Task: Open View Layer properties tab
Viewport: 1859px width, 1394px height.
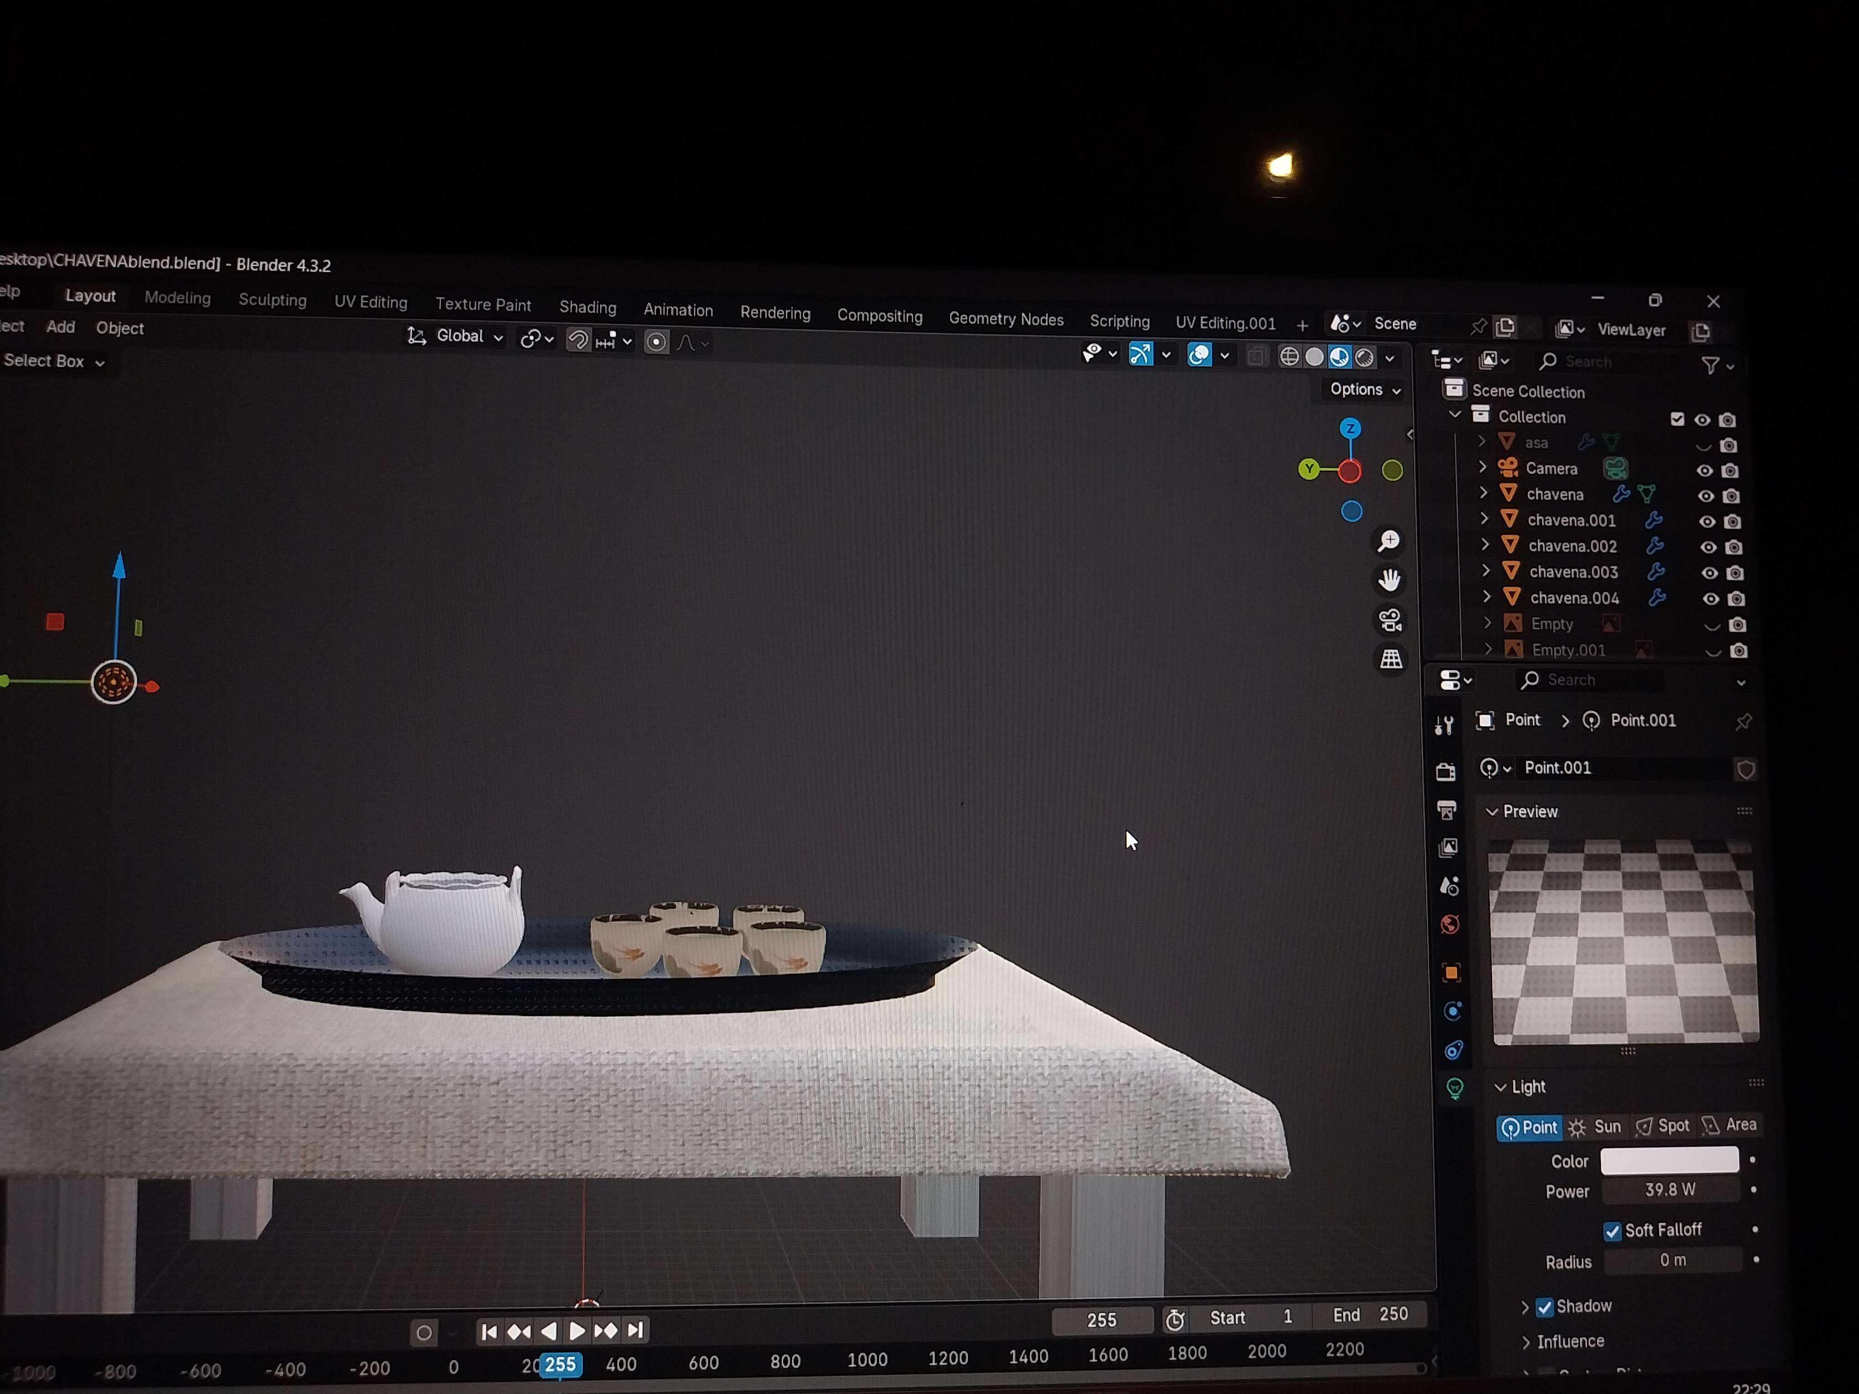Action: 1448,848
